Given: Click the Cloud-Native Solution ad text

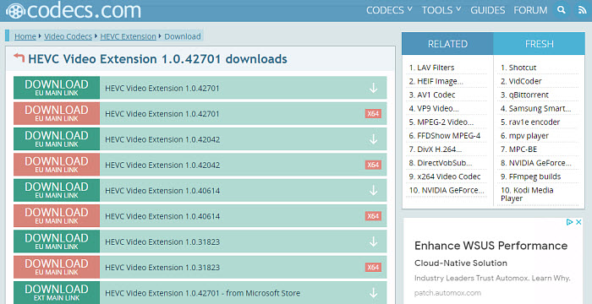Looking at the screenshot, I should [461, 263].
